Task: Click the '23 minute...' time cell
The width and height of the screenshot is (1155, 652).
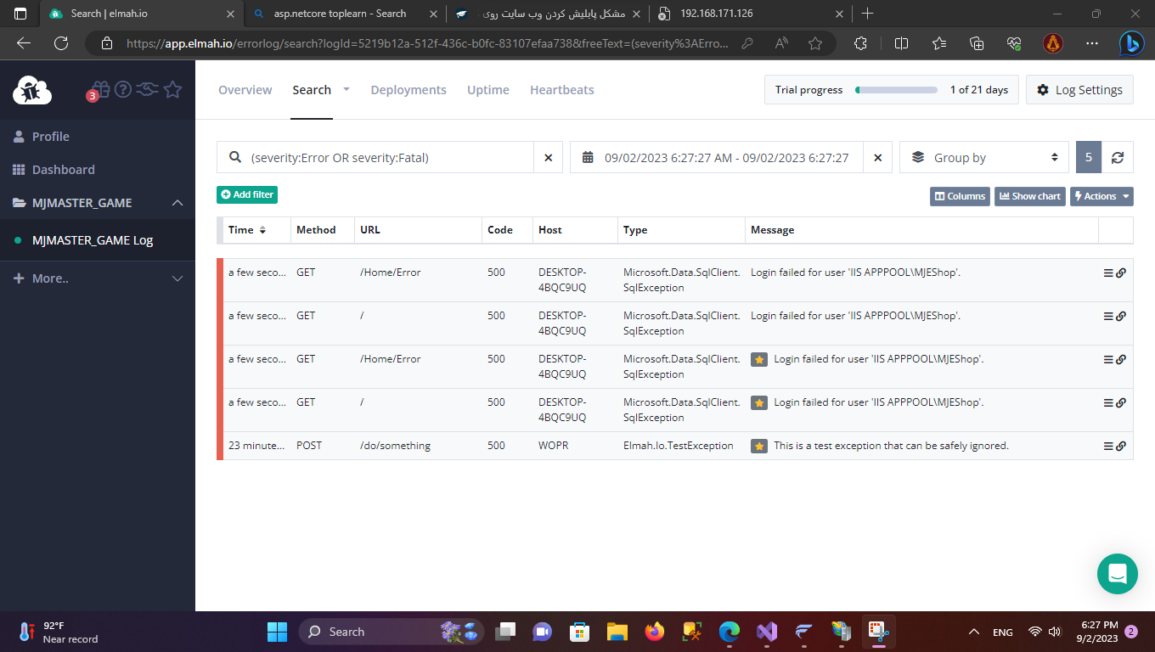Action: pyautogui.click(x=257, y=446)
